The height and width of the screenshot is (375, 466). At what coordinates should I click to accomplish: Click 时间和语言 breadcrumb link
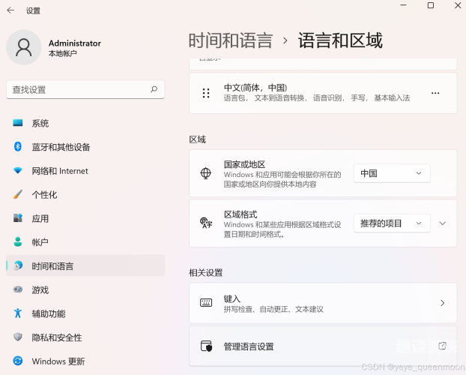(x=231, y=40)
